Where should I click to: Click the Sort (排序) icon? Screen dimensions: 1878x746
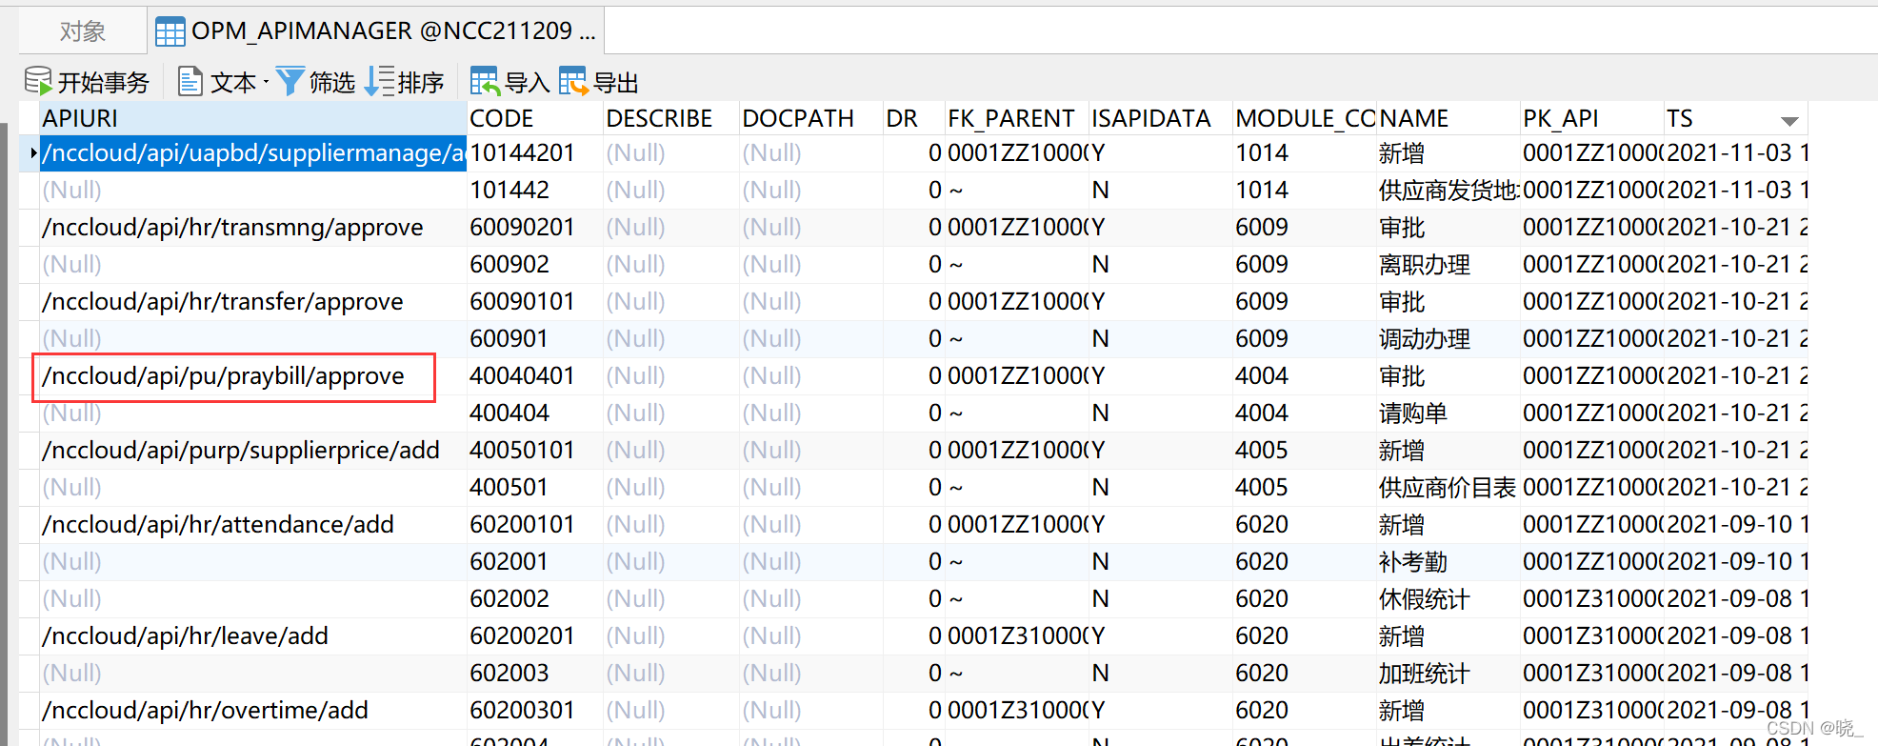coord(380,82)
